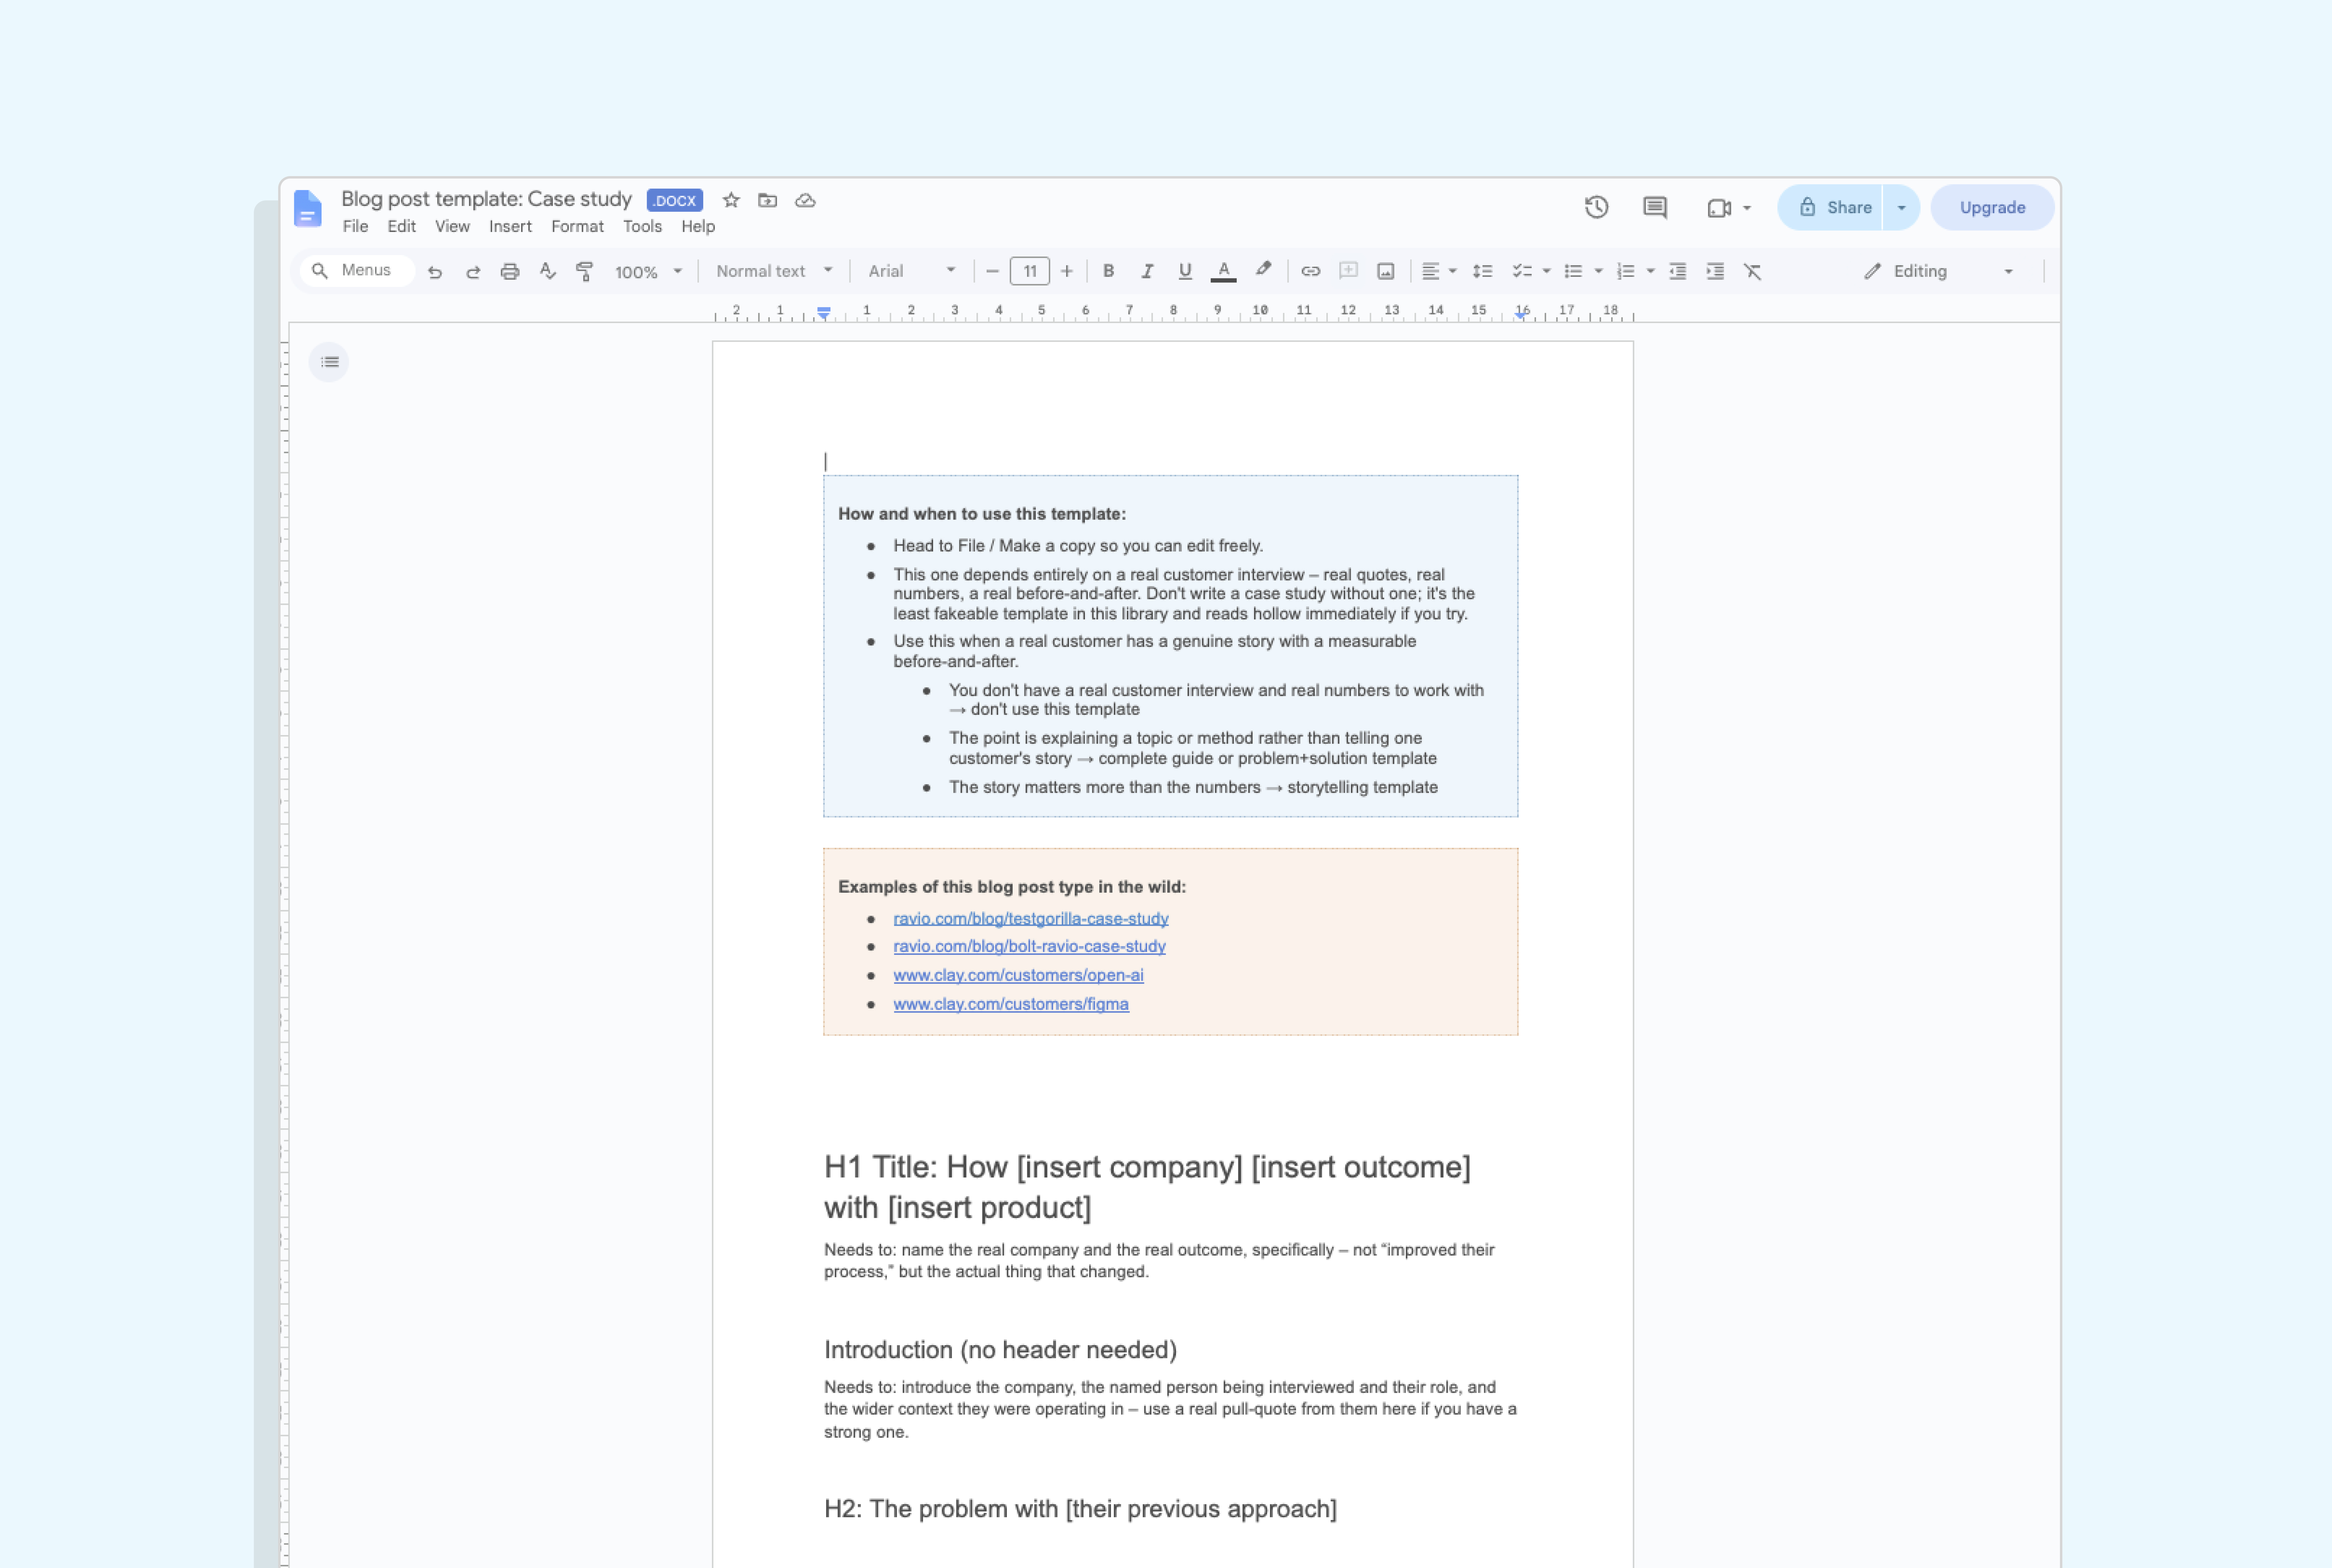Viewport: 2332px width, 1568px height.
Task: Click the Google Docs home icon
Action: coord(308,208)
